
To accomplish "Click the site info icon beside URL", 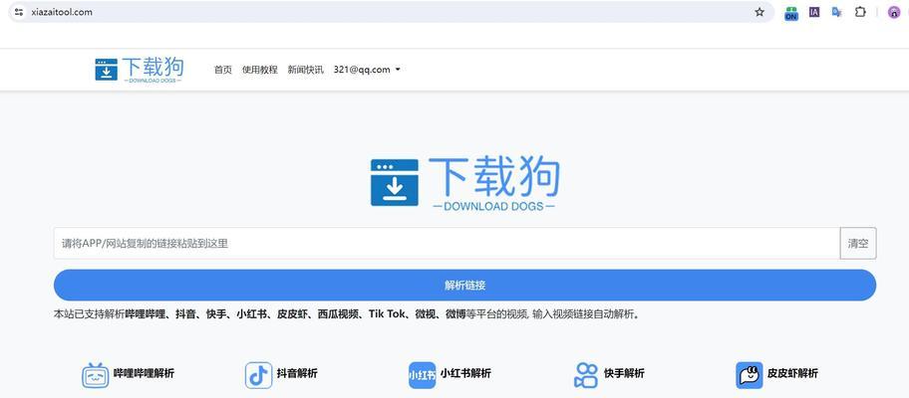I will click(19, 12).
